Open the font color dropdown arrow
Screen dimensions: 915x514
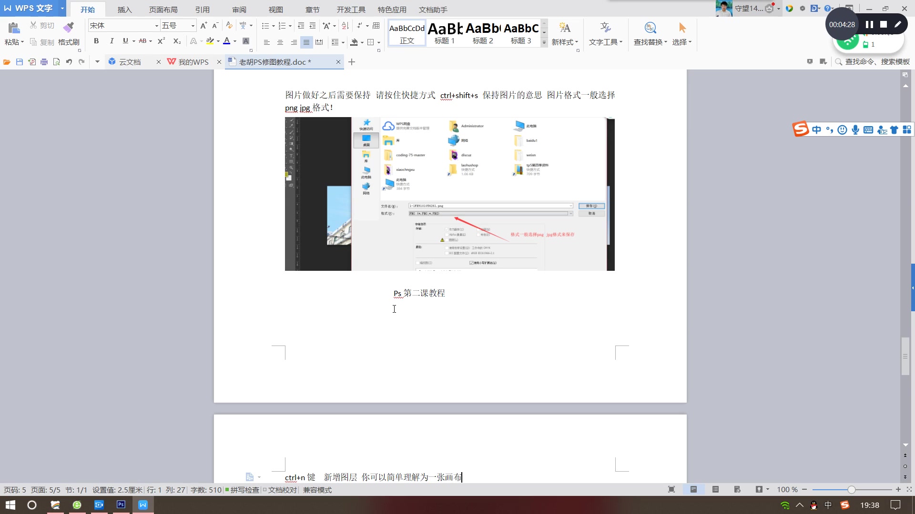point(235,41)
